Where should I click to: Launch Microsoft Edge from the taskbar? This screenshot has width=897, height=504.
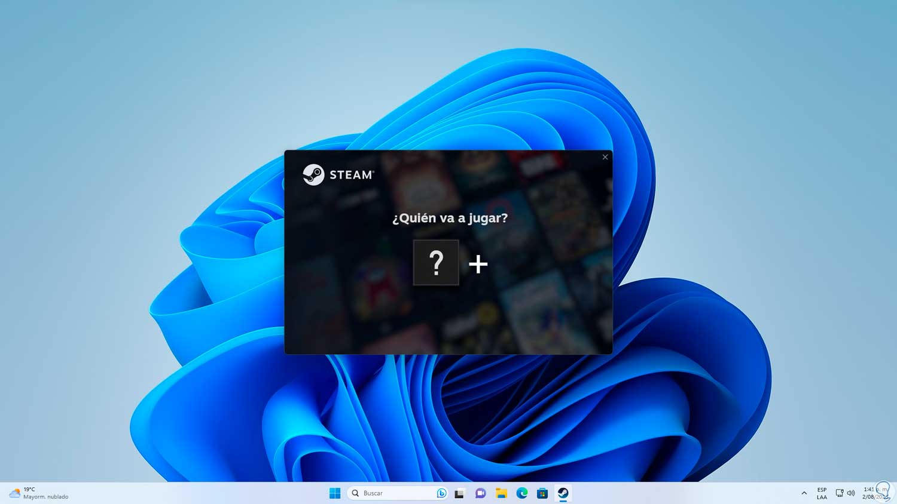522,493
